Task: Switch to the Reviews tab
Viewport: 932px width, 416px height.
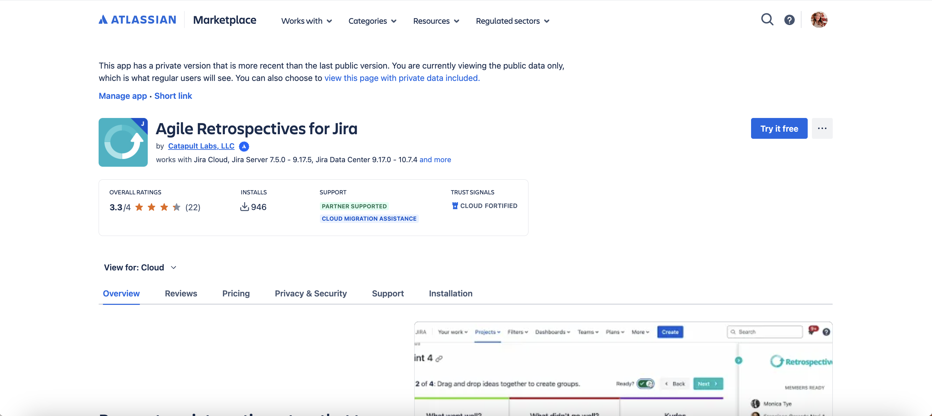Action: [181, 293]
